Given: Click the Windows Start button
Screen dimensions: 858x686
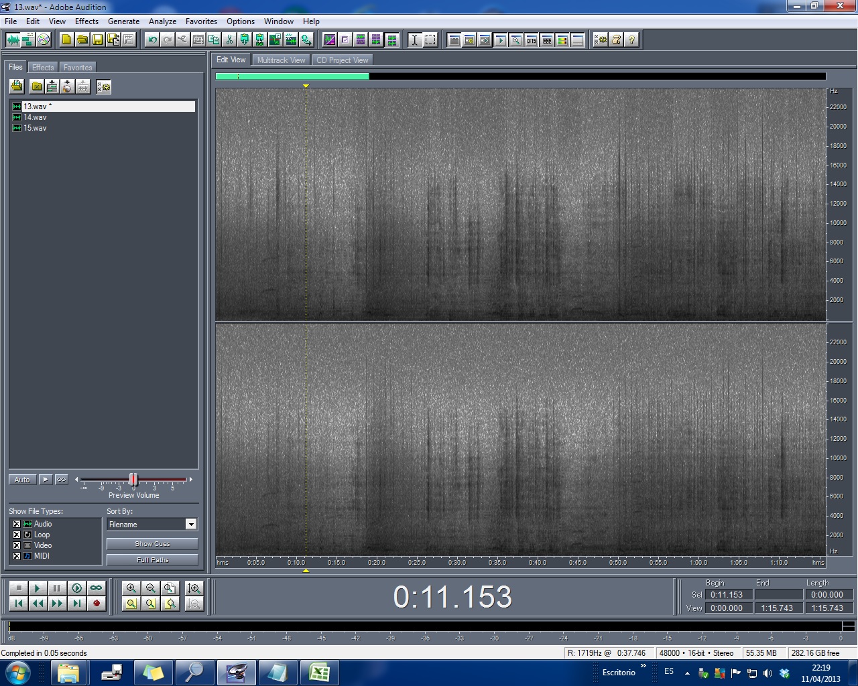Looking at the screenshot, I should pos(17,672).
